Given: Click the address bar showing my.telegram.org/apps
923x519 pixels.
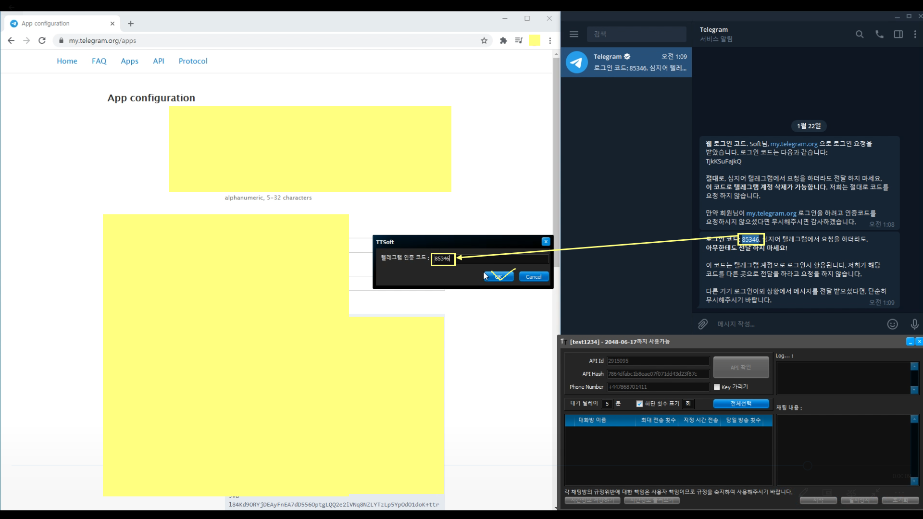Looking at the screenshot, I should pos(269,40).
